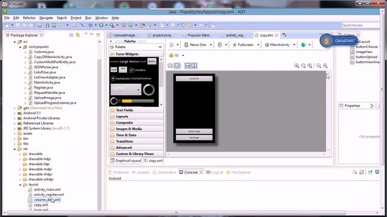Open the Layouts palette category

(x=136, y=116)
